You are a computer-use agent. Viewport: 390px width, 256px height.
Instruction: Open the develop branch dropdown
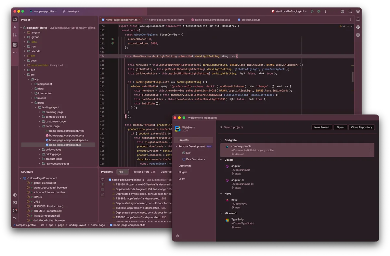[71, 11]
